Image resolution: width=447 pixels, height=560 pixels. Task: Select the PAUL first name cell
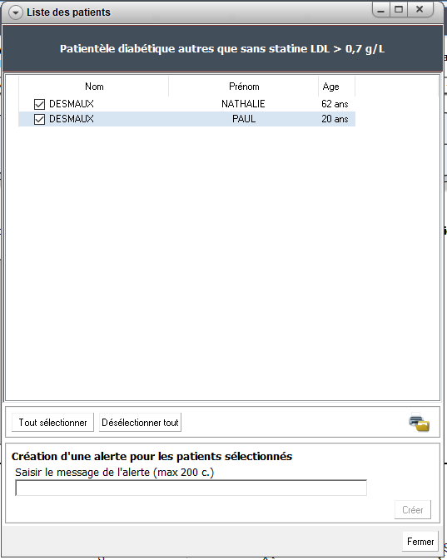point(244,119)
